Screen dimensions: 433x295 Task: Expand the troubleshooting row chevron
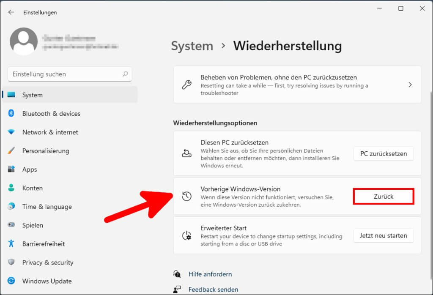click(410, 85)
